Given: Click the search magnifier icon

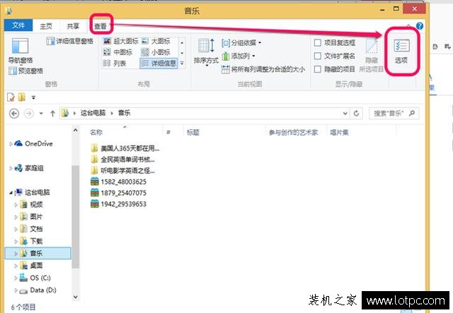Looking at the screenshot, I should pos(412,113).
